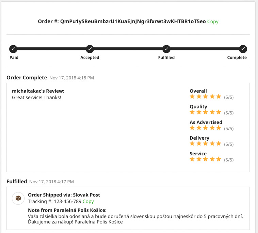258x233 pixels.
Task: Copy the tracking number
Action: tap(88, 201)
